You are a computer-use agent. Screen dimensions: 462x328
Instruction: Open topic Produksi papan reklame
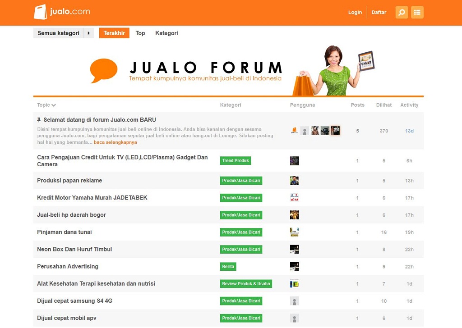69,181
